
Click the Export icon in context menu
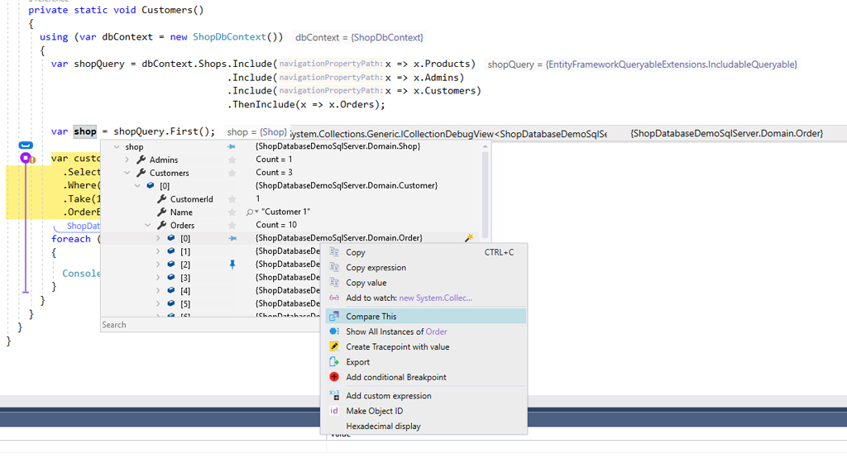334,361
